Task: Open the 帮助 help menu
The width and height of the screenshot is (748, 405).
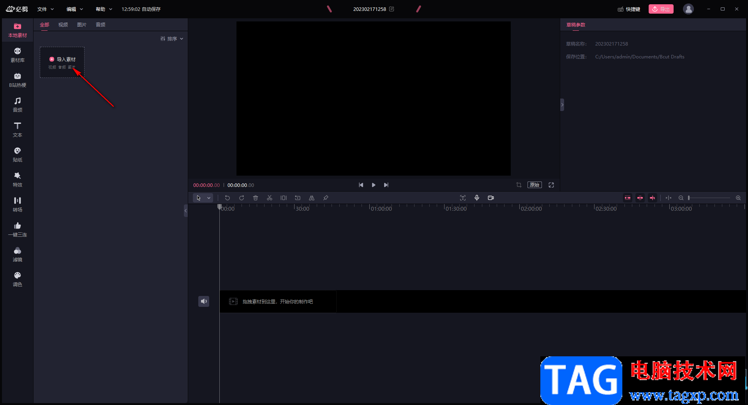Action: (104, 9)
